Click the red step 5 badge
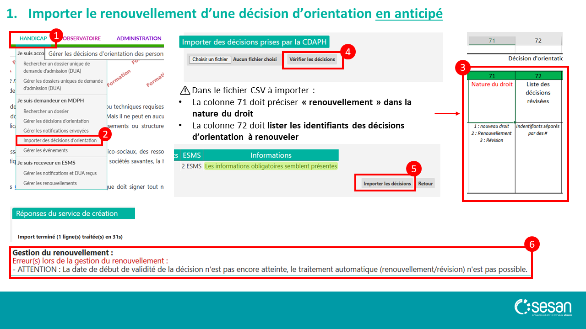This screenshot has width=586, height=329. pyautogui.click(x=414, y=169)
